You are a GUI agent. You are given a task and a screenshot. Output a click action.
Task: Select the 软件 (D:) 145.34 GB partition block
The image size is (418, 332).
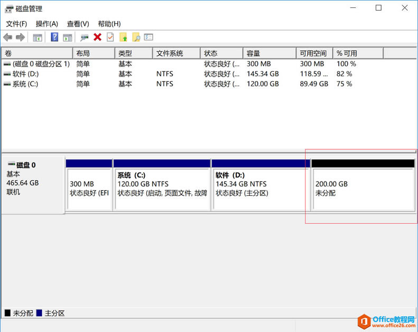(261, 185)
